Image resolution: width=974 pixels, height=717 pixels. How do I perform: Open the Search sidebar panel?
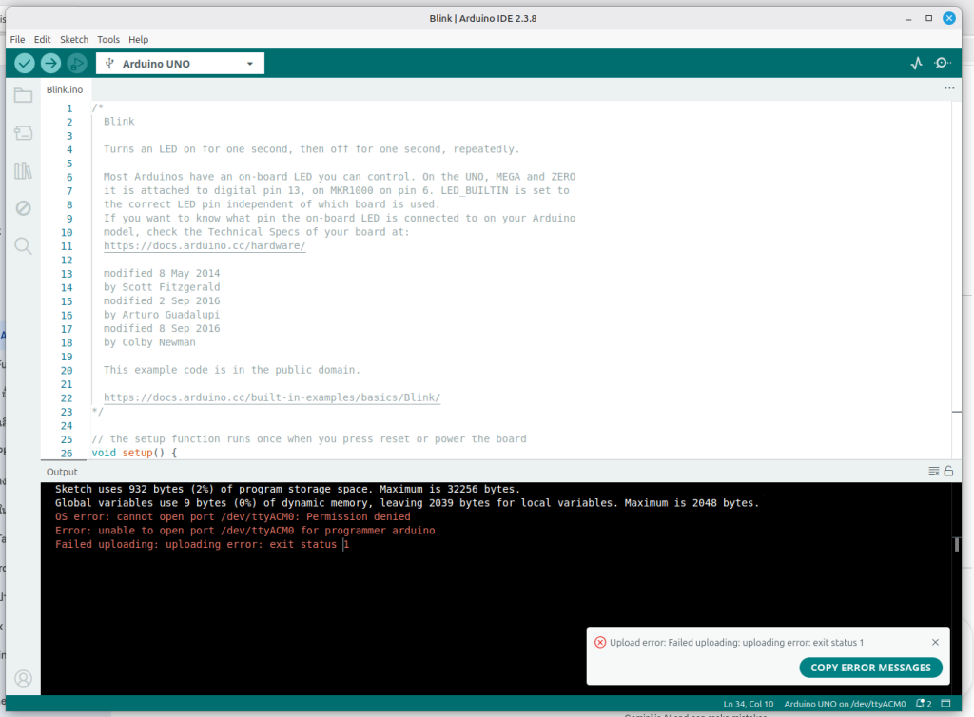23,246
